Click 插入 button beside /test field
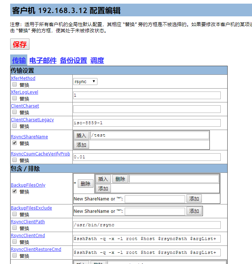The width and height of the screenshot is (252, 264). (x=81, y=135)
